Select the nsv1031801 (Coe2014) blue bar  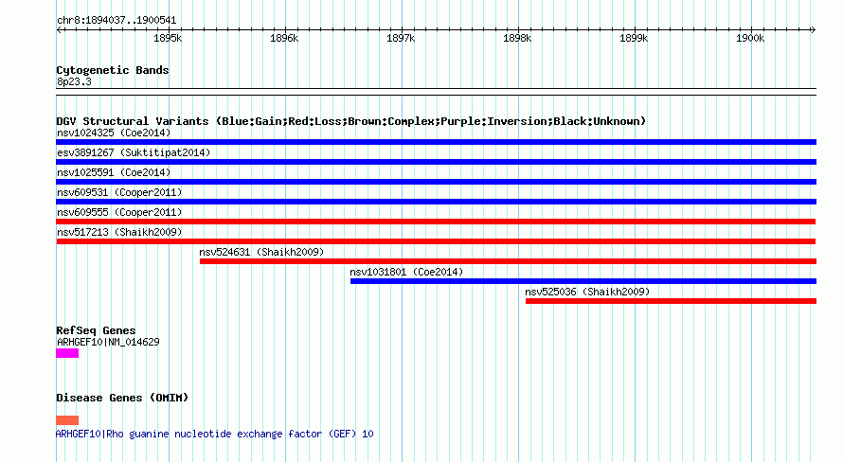(x=583, y=281)
